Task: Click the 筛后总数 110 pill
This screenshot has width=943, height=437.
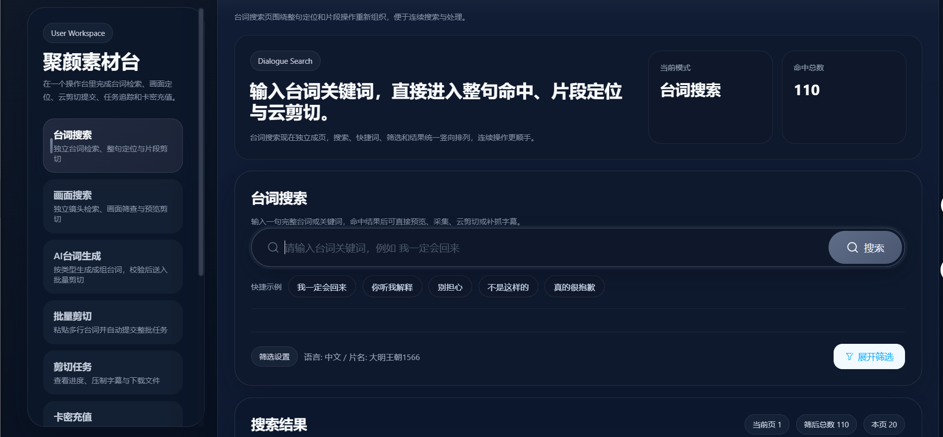Action: click(x=827, y=424)
